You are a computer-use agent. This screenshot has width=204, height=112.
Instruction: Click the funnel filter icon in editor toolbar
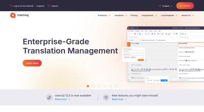point(177,34)
